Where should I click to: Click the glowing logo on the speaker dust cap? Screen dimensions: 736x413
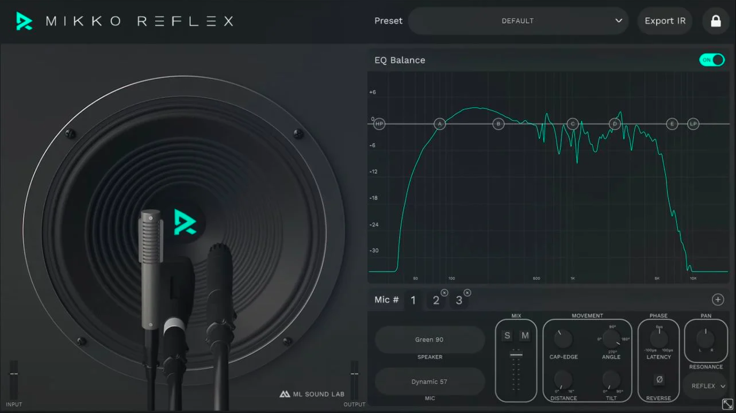coord(185,222)
